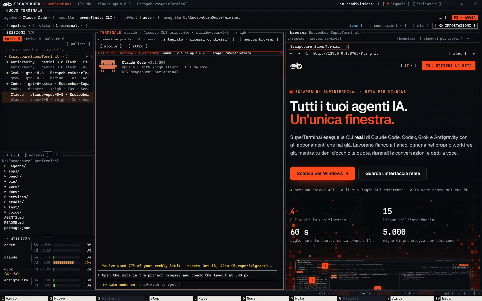Click the OTTIENI LA BETA button
The image size is (482, 301).
pos(449,66)
